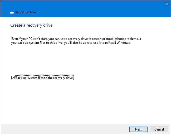Screen dimensions: 171x135
Task: Click blank white area below the checkbox
Action: [84, 103]
